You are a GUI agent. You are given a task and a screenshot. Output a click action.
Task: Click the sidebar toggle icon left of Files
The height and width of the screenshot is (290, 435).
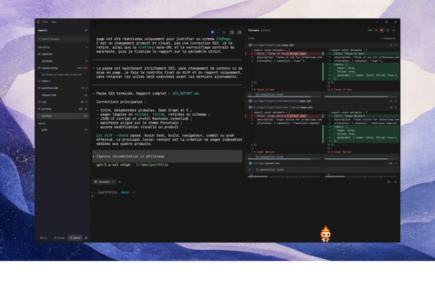[38, 22]
